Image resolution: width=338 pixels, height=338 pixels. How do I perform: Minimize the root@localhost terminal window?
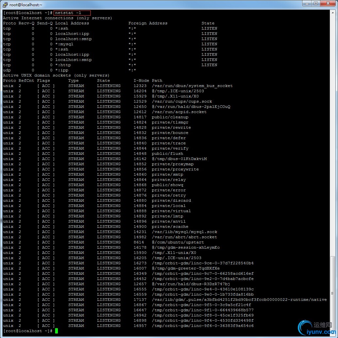click(x=307, y=4)
